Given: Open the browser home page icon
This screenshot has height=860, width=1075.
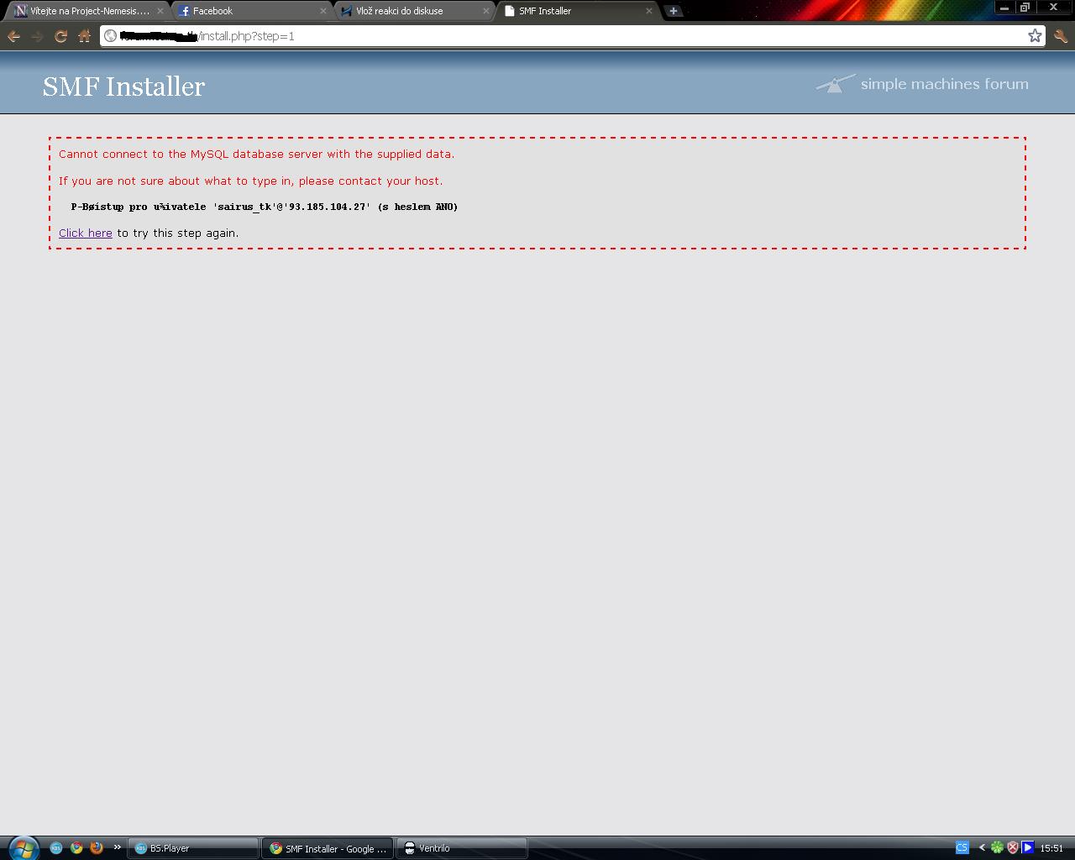Looking at the screenshot, I should pyautogui.click(x=84, y=36).
